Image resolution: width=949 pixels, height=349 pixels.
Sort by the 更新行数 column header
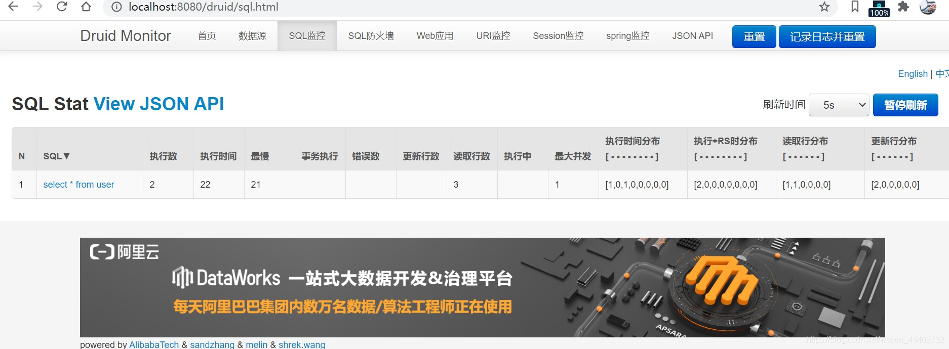click(x=421, y=156)
